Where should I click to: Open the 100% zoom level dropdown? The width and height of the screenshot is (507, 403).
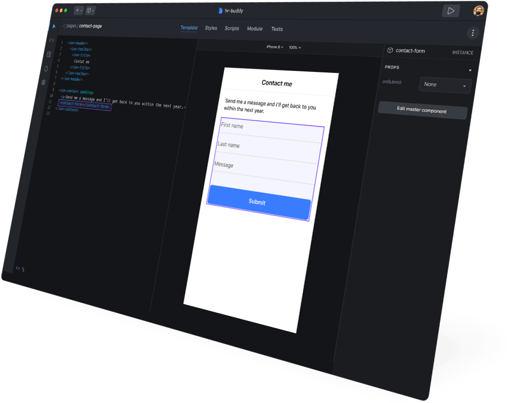[x=295, y=47]
